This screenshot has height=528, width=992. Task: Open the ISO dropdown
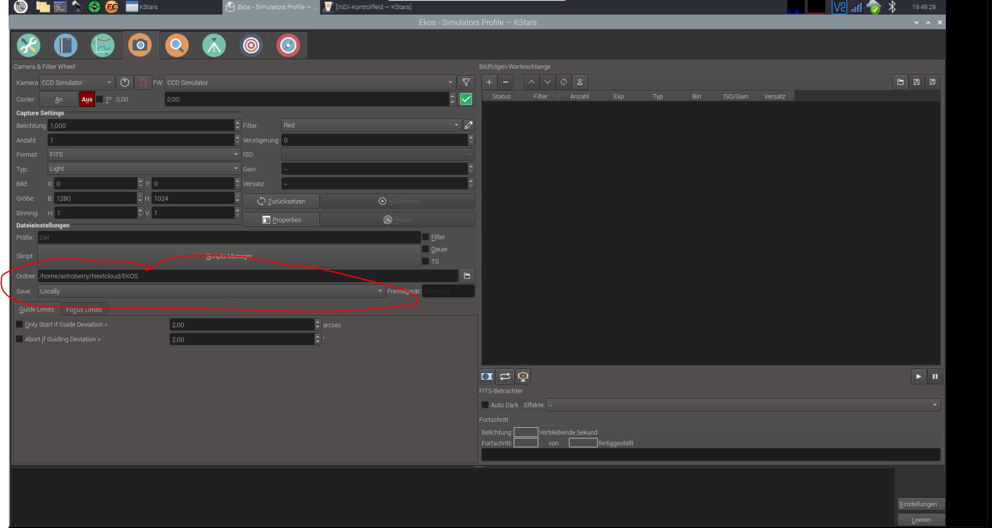point(378,155)
